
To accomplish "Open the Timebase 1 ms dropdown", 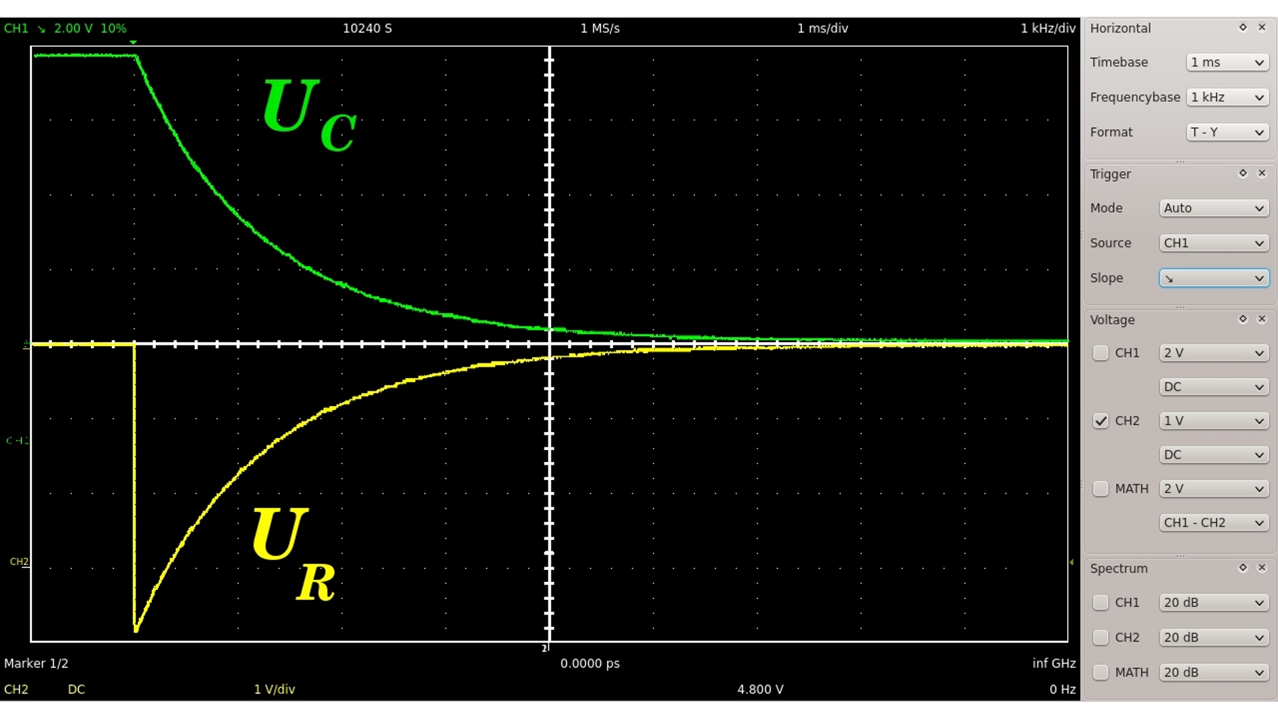I will tap(1227, 63).
